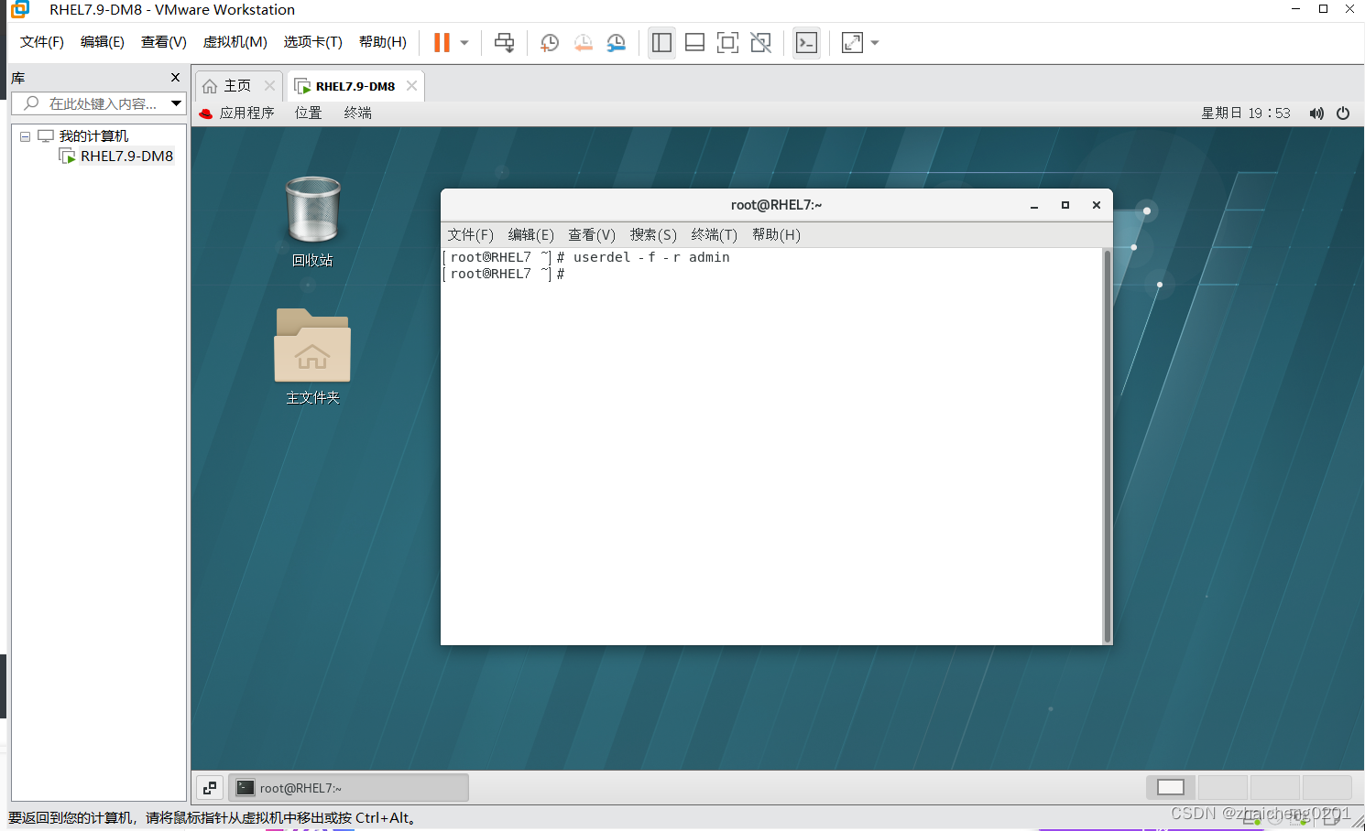This screenshot has height=831, width=1365.
Task: Close the 主页 tab
Action: (x=269, y=86)
